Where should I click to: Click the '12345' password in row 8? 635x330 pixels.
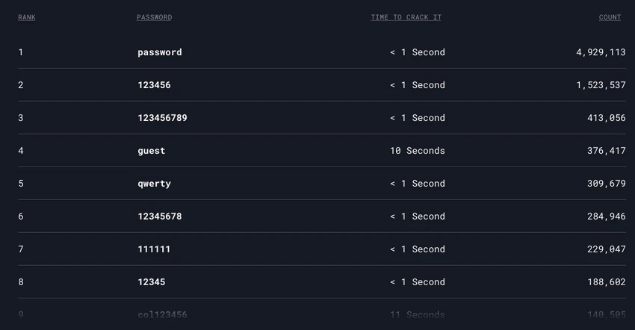point(152,281)
